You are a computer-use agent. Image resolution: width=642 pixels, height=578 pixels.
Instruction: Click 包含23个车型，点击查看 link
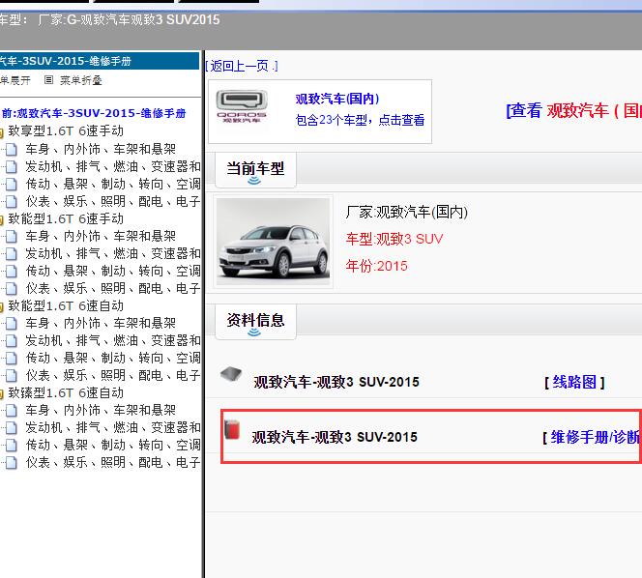click(x=360, y=120)
